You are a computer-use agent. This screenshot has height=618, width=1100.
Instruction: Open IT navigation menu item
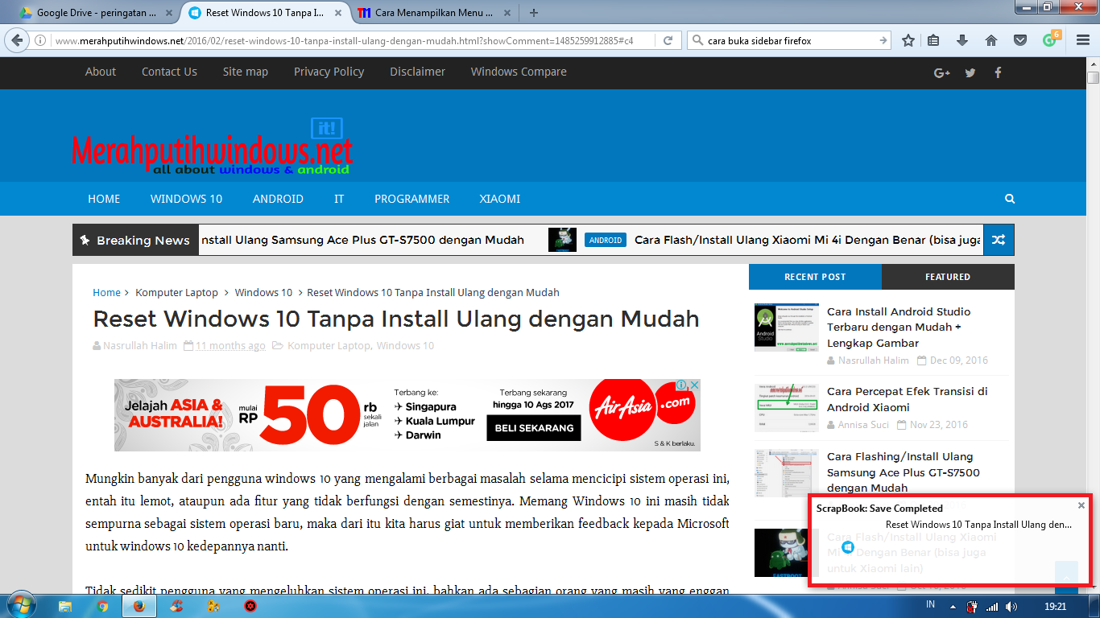(x=339, y=199)
